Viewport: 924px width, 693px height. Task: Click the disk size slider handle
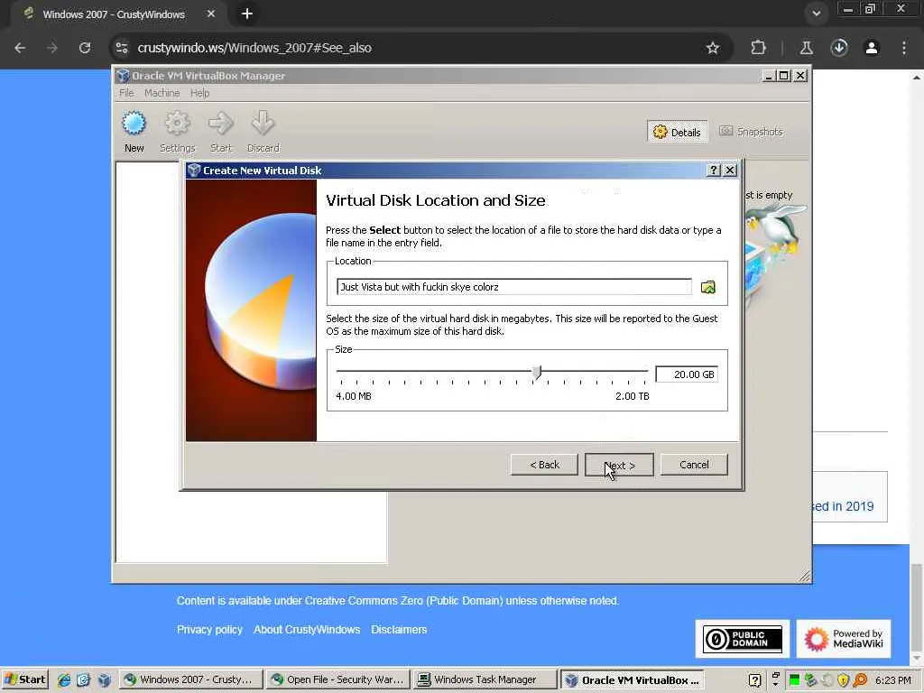click(536, 372)
